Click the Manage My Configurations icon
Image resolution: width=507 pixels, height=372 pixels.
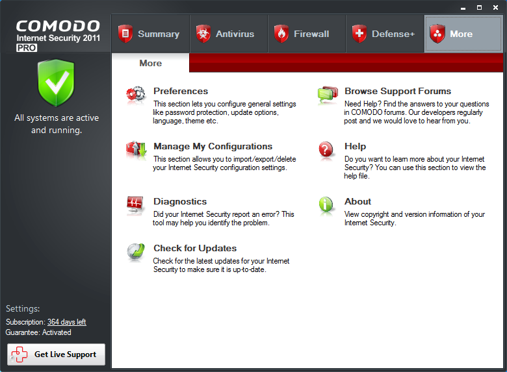pos(136,150)
